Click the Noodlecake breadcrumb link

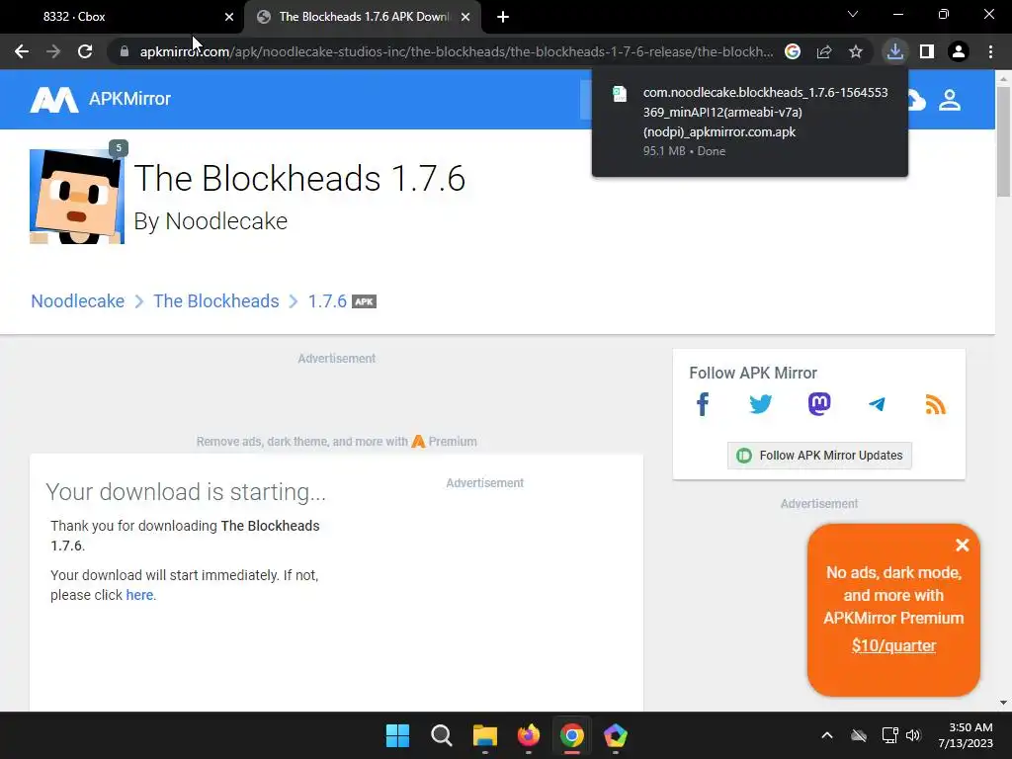coord(77,301)
